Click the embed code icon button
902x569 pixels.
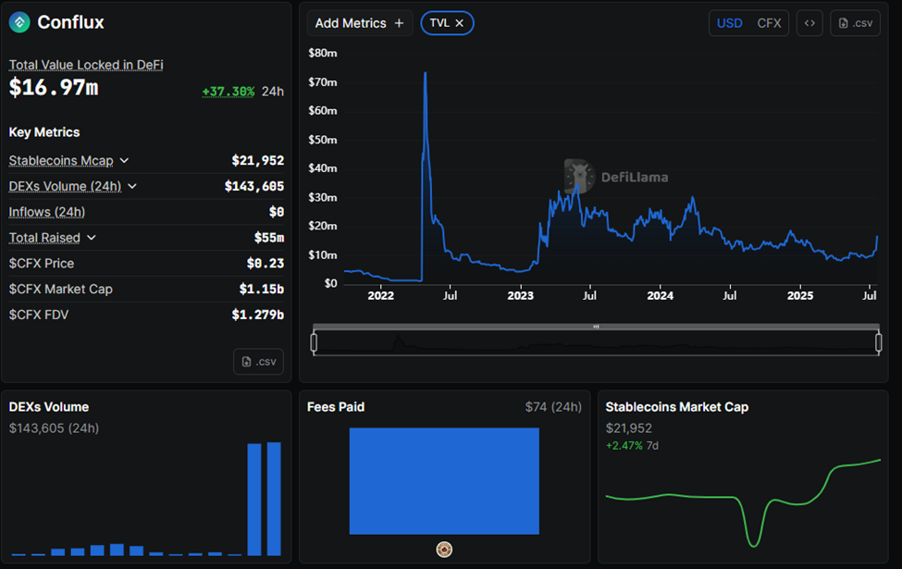[809, 23]
